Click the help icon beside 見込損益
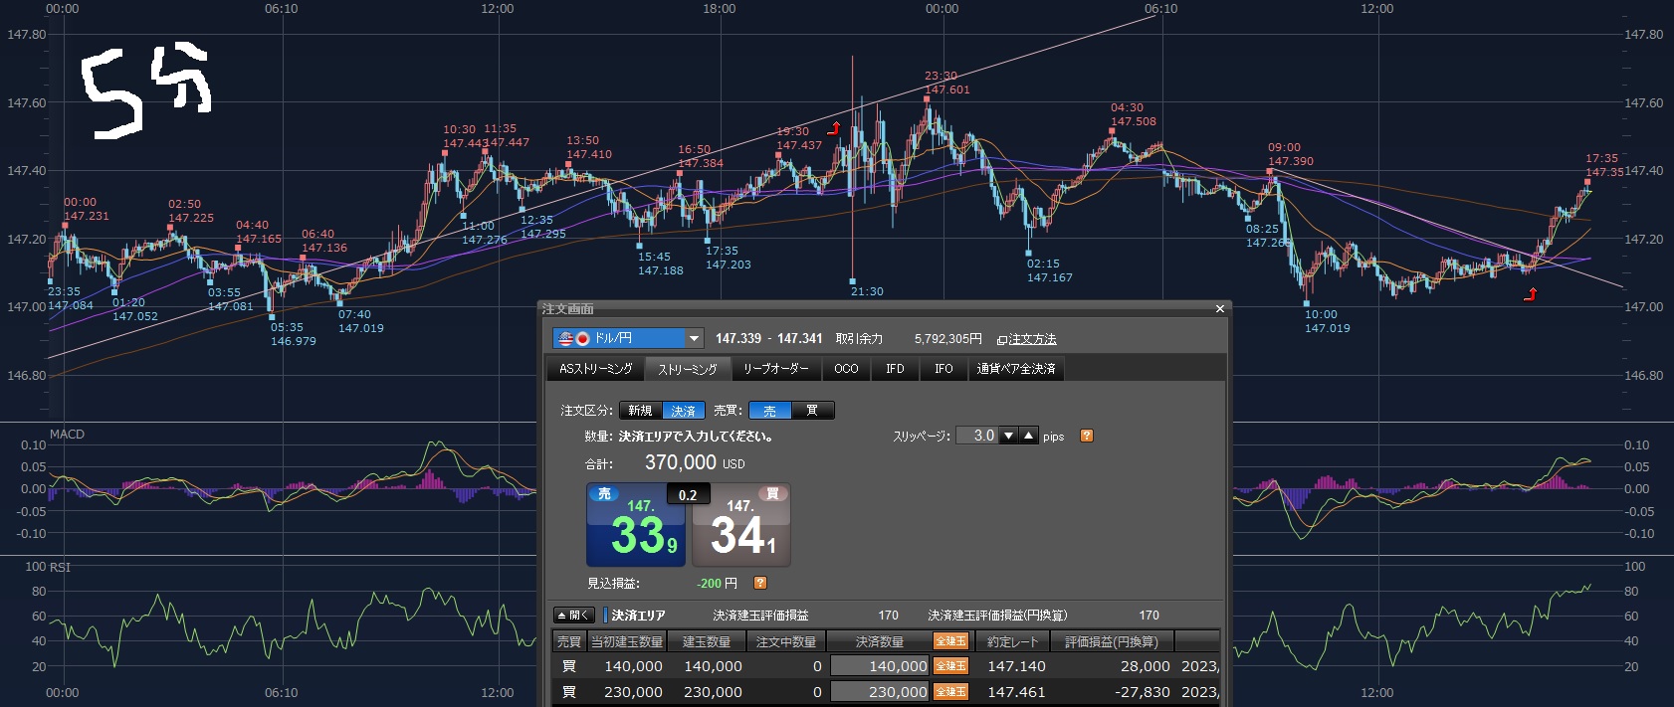Viewport: 1674px width, 707px height. pos(760,583)
